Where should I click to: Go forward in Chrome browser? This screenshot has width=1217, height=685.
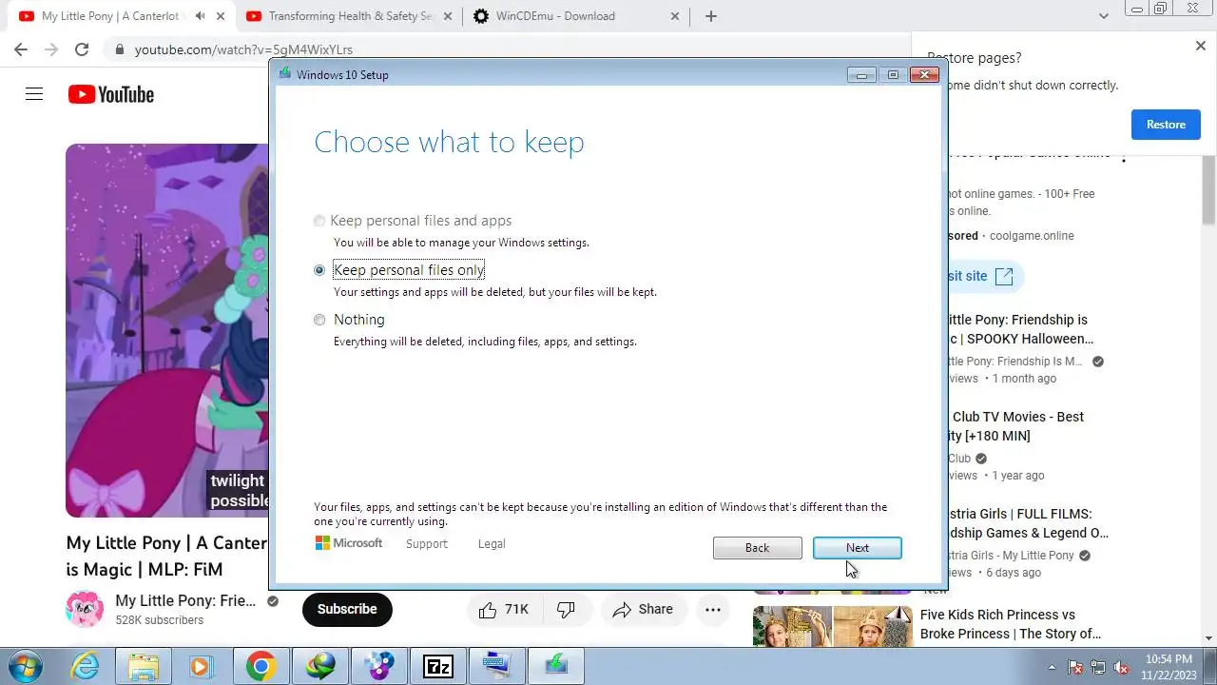tap(51, 49)
